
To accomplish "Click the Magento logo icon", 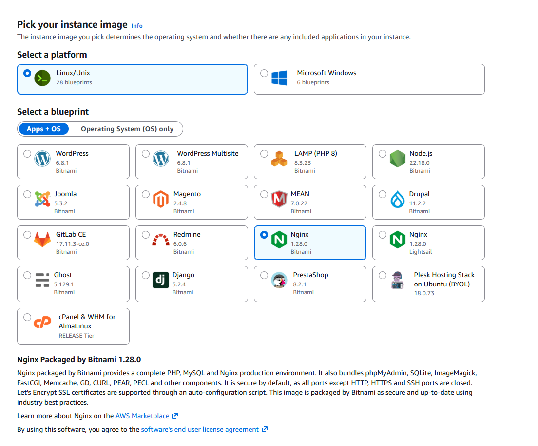I will coord(161,199).
